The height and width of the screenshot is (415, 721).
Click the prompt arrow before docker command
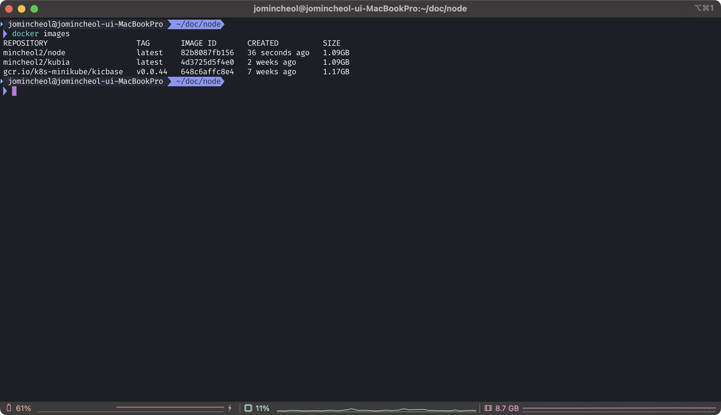pos(5,34)
